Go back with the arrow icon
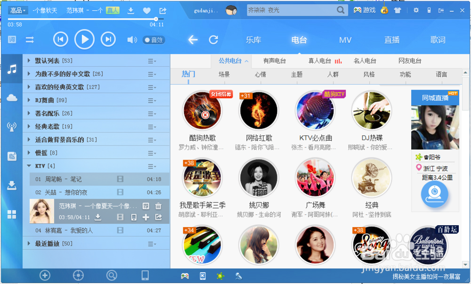 (x=193, y=40)
